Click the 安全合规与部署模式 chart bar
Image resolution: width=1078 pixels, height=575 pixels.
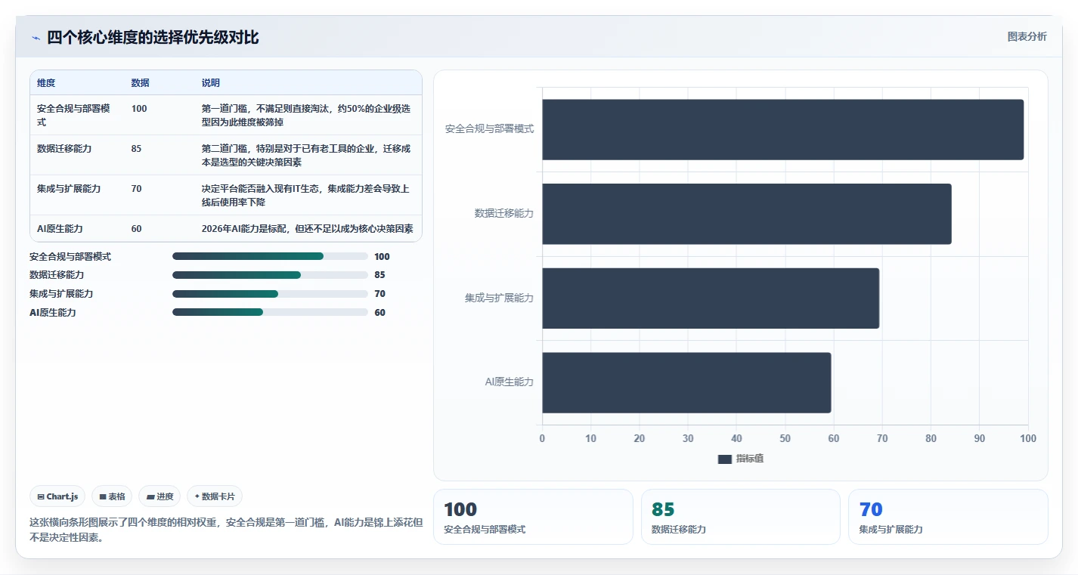pyautogui.click(x=782, y=129)
